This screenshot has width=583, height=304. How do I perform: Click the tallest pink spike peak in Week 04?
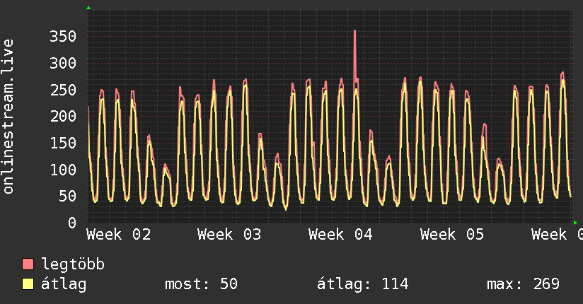354,31
